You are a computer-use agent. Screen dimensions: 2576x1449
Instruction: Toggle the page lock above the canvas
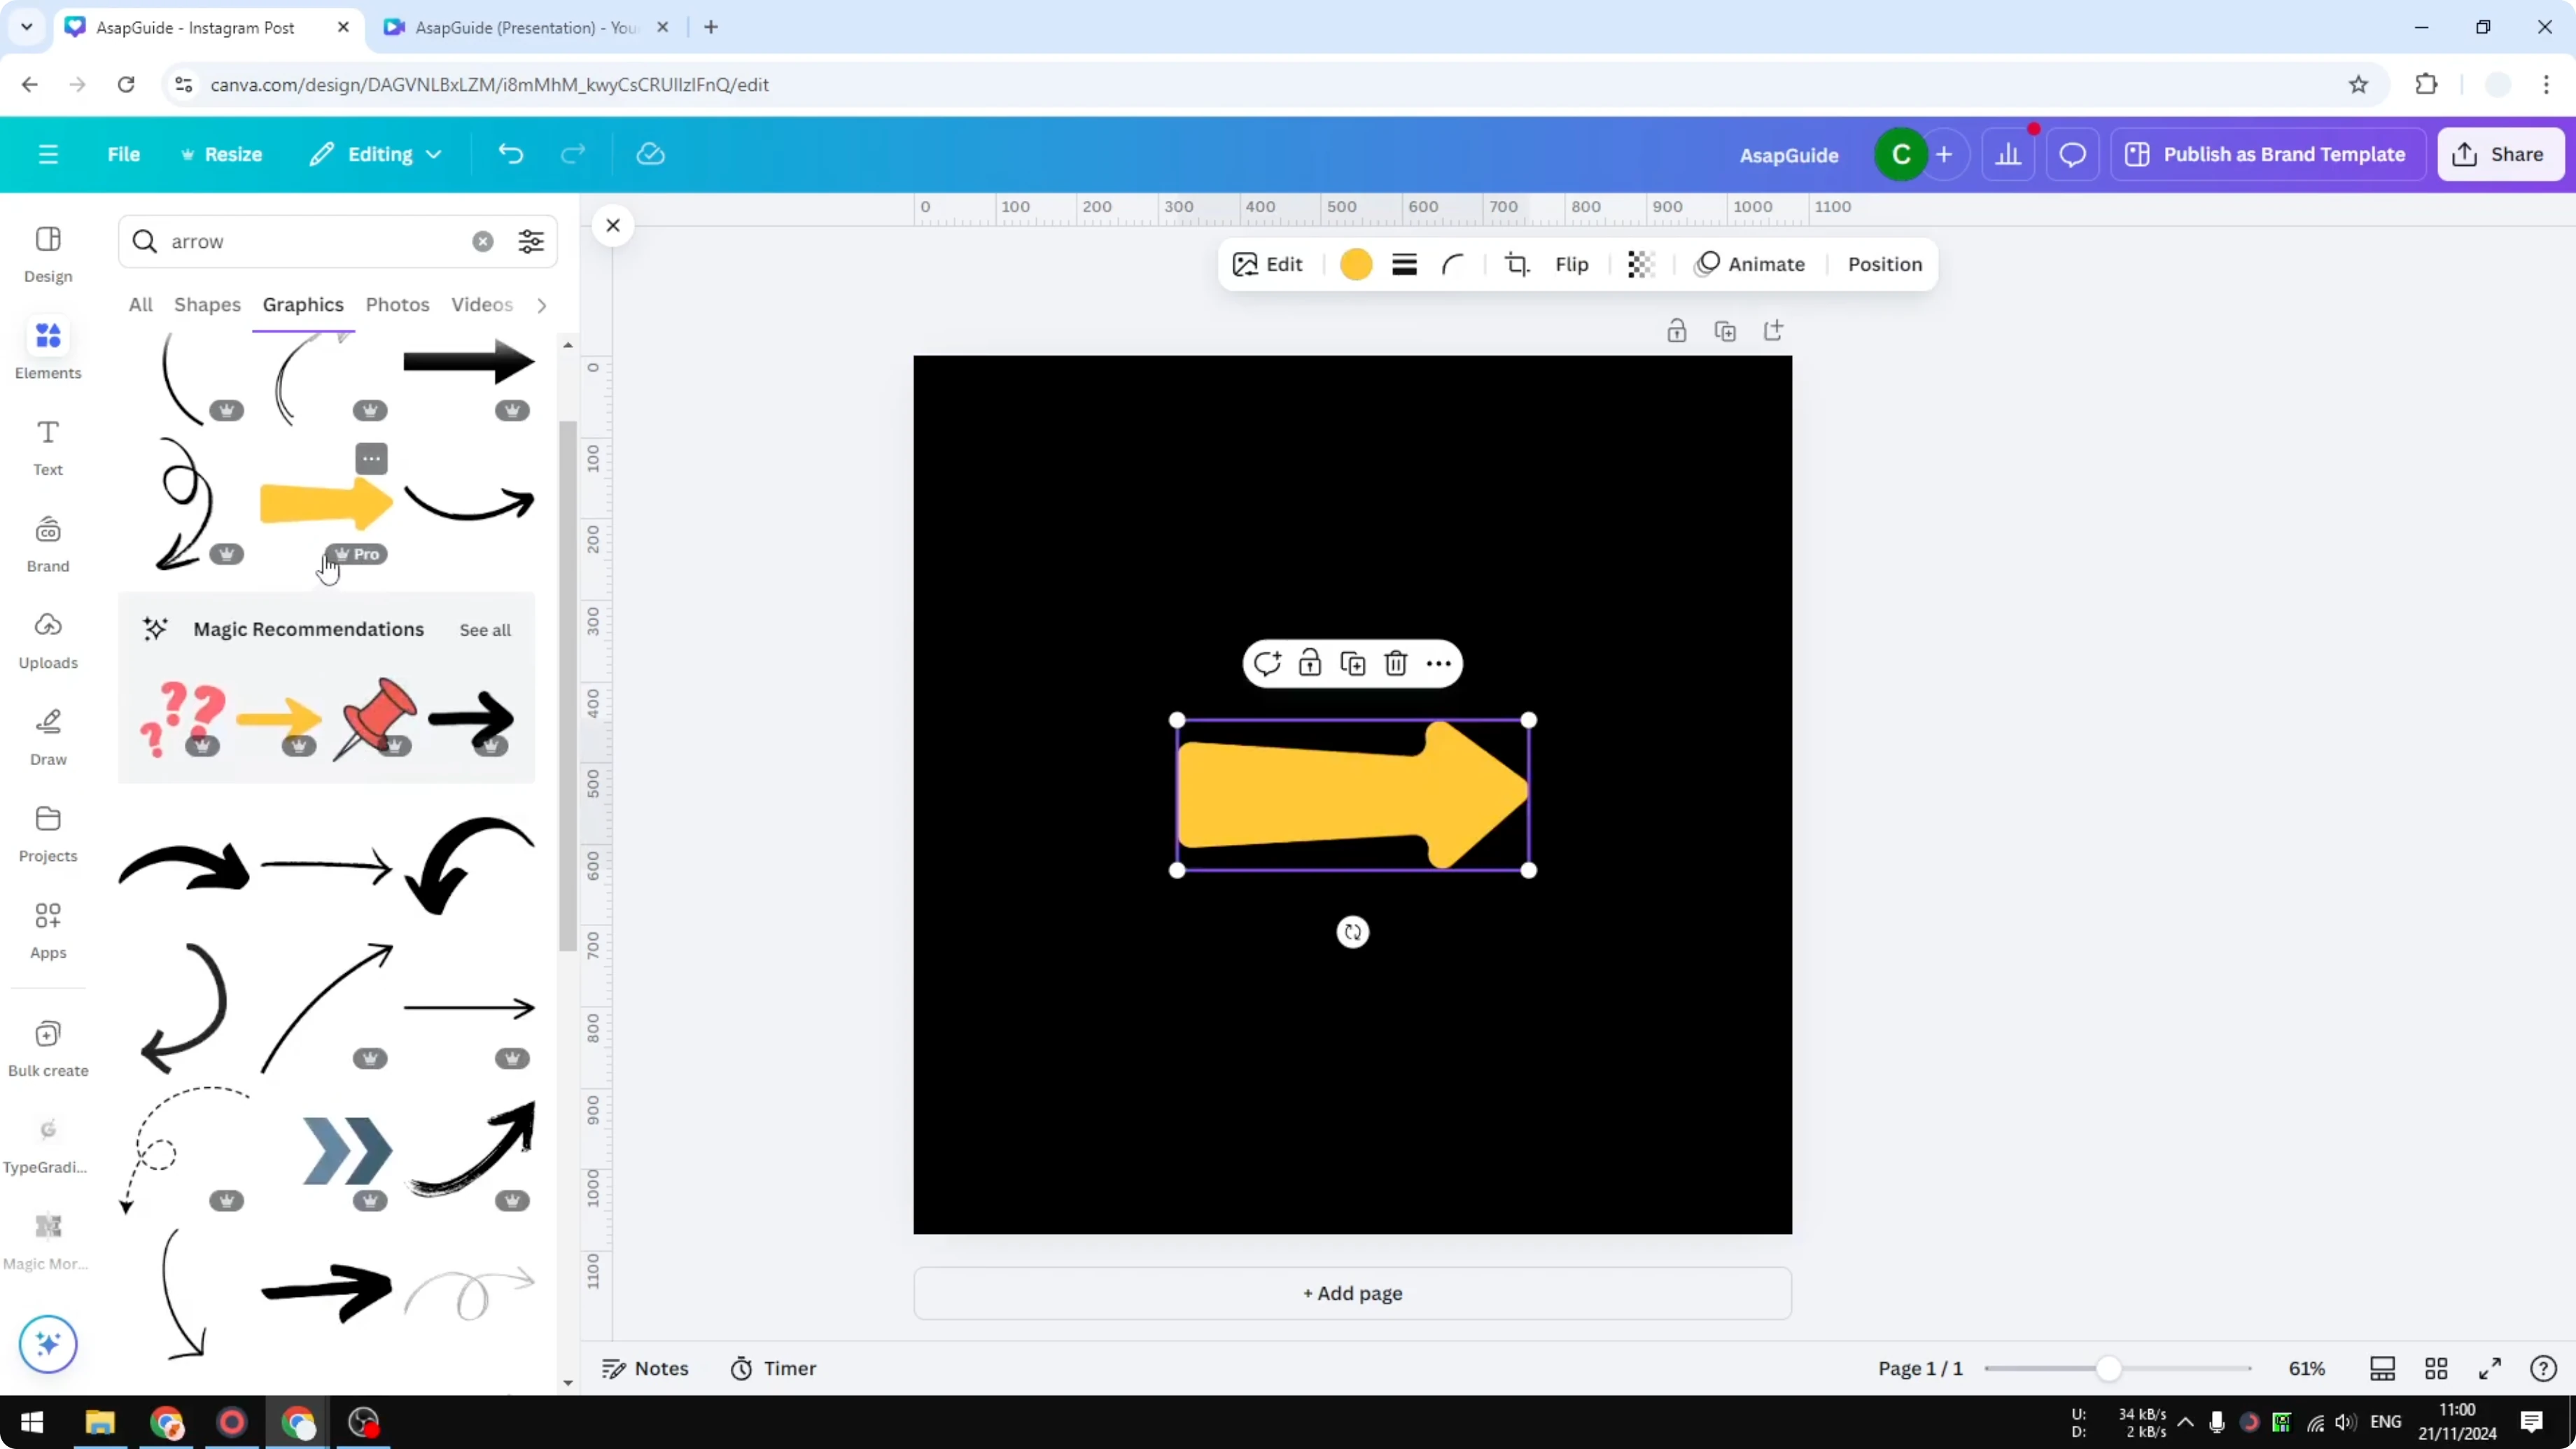pyautogui.click(x=1677, y=330)
